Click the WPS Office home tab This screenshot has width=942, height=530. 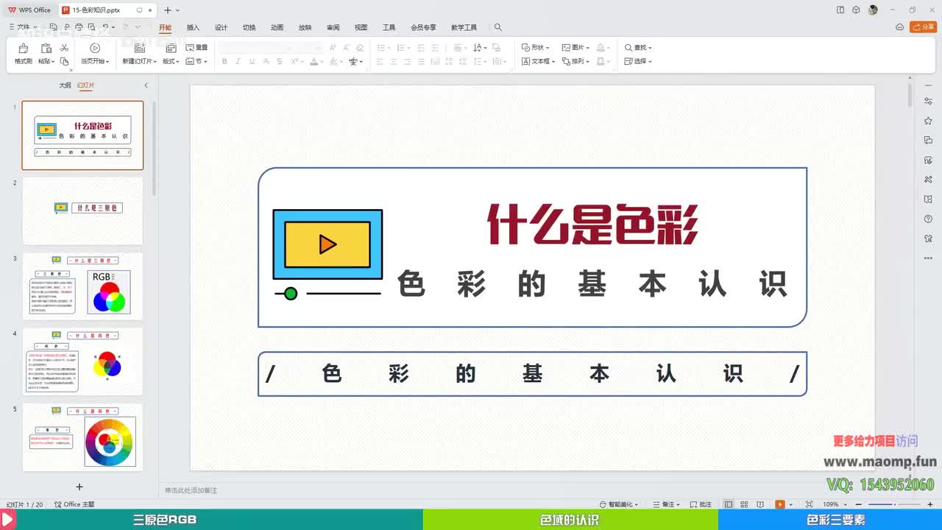click(x=29, y=10)
